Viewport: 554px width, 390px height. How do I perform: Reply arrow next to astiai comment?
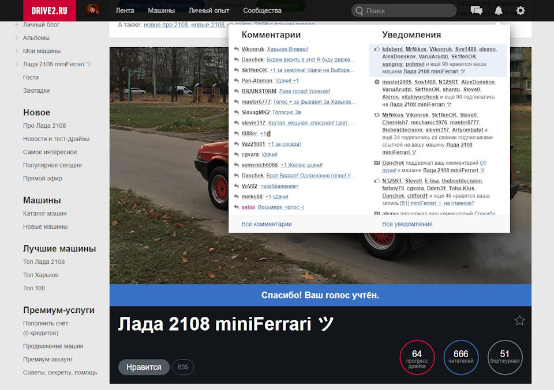tap(237, 207)
